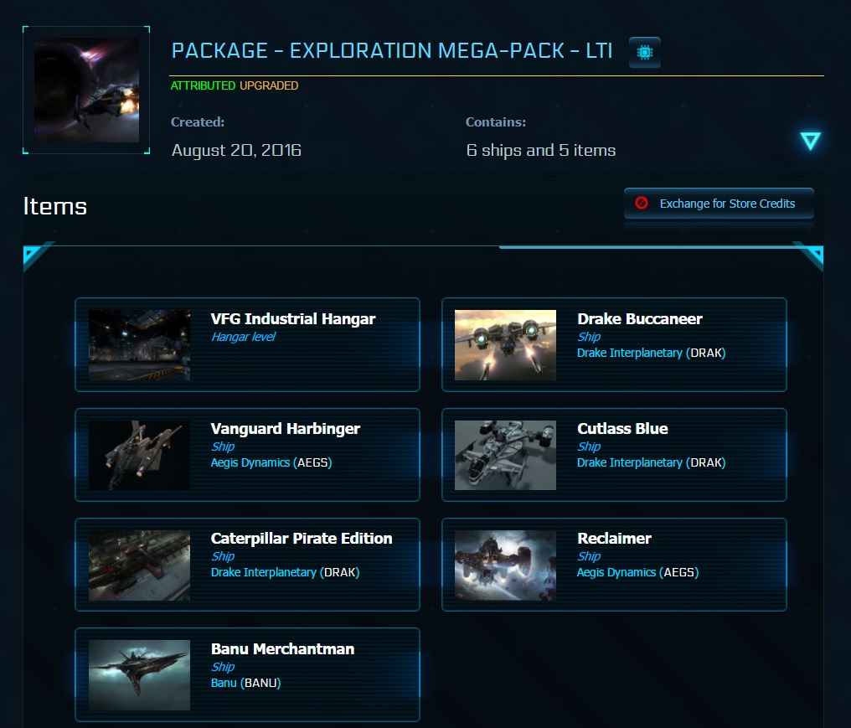The width and height of the screenshot is (851, 728).
Task: Click the Cutlass Blue thumbnail
Action: pos(505,455)
